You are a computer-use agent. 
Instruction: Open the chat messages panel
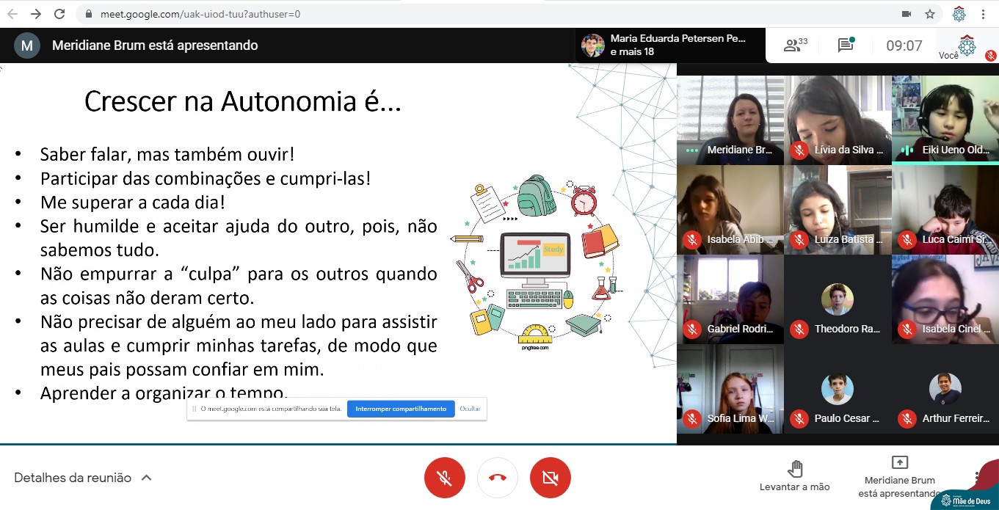[845, 45]
